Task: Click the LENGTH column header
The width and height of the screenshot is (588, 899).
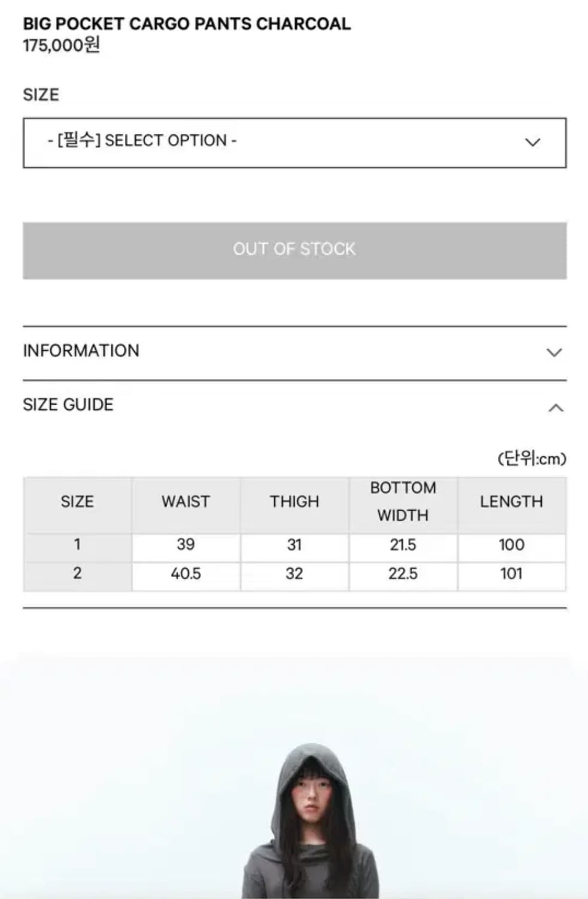Action: pyautogui.click(x=511, y=502)
